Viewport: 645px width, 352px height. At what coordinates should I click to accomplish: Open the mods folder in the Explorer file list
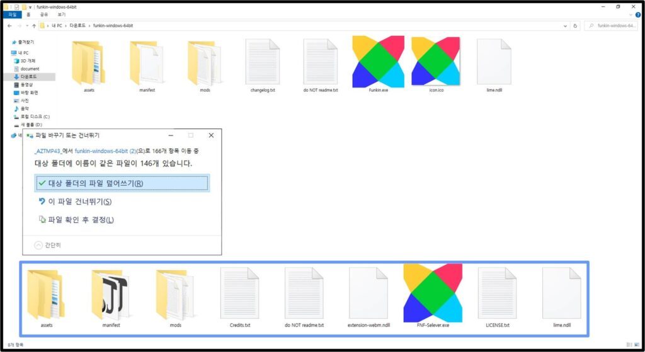coord(205,65)
